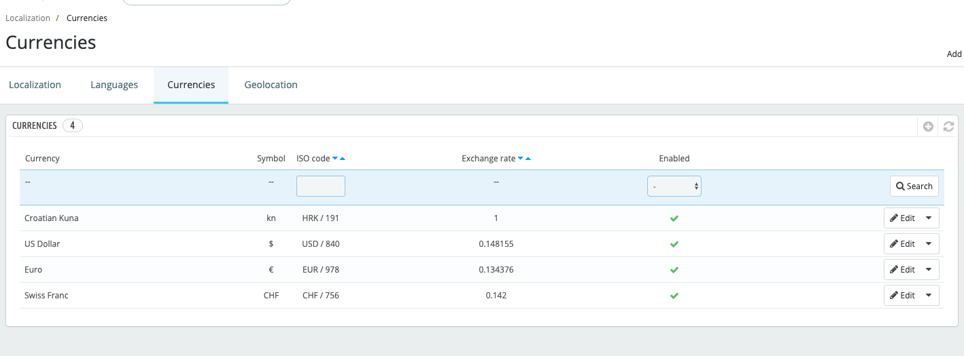
Task: Click the Search button
Action: (x=914, y=186)
